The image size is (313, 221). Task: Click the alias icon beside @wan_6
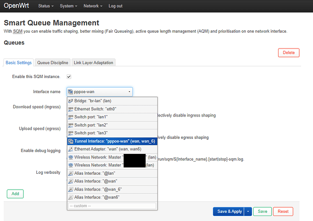(x=70, y=189)
